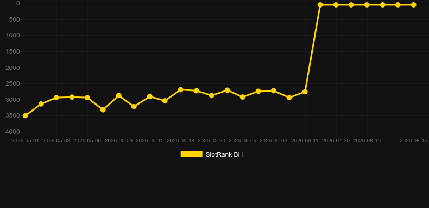Screen dimensions: 429x208
Task: Click the final data point at 2026-08-15
Action: click(x=413, y=5)
